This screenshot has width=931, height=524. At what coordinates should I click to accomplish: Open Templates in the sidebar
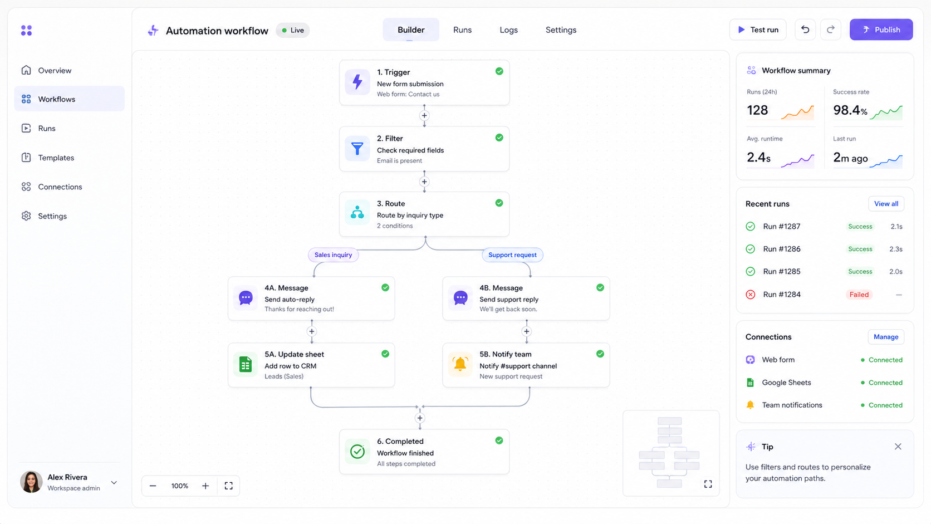[69, 158]
